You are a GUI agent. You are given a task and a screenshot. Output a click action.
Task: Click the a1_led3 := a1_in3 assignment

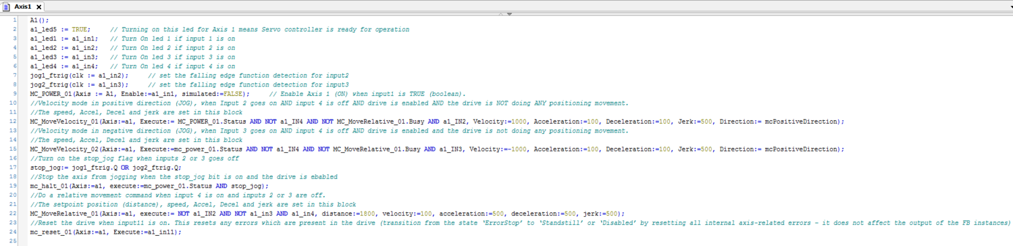63,57
